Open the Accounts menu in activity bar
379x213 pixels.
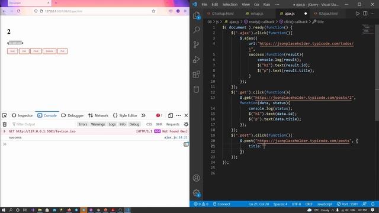point(196,178)
